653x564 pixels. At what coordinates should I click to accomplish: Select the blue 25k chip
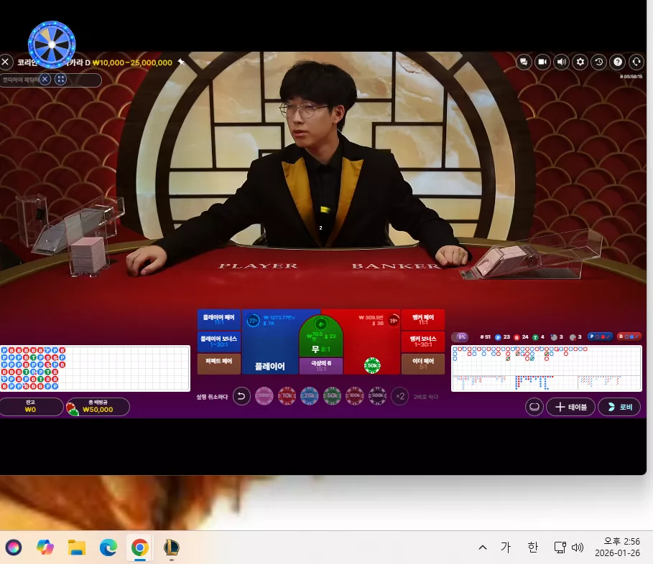[310, 396]
